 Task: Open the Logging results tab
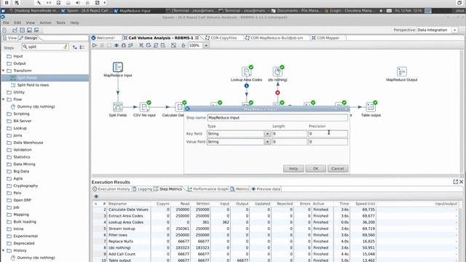click(x=143, y=189)
